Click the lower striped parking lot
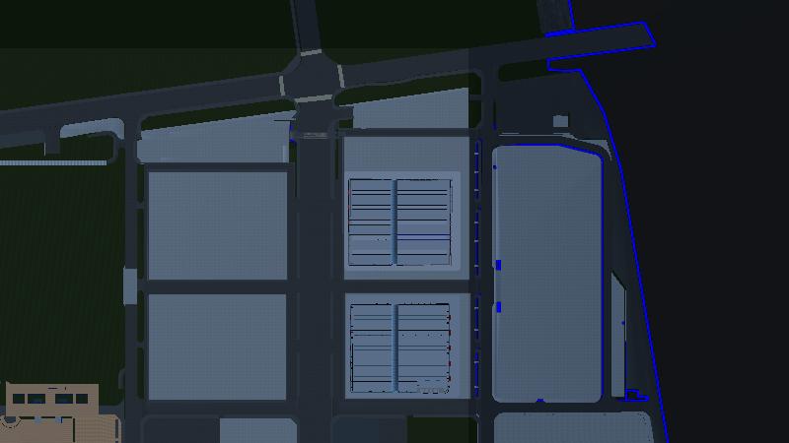The height and width of the screenshot is (443, 789). (x=399, y=347)
